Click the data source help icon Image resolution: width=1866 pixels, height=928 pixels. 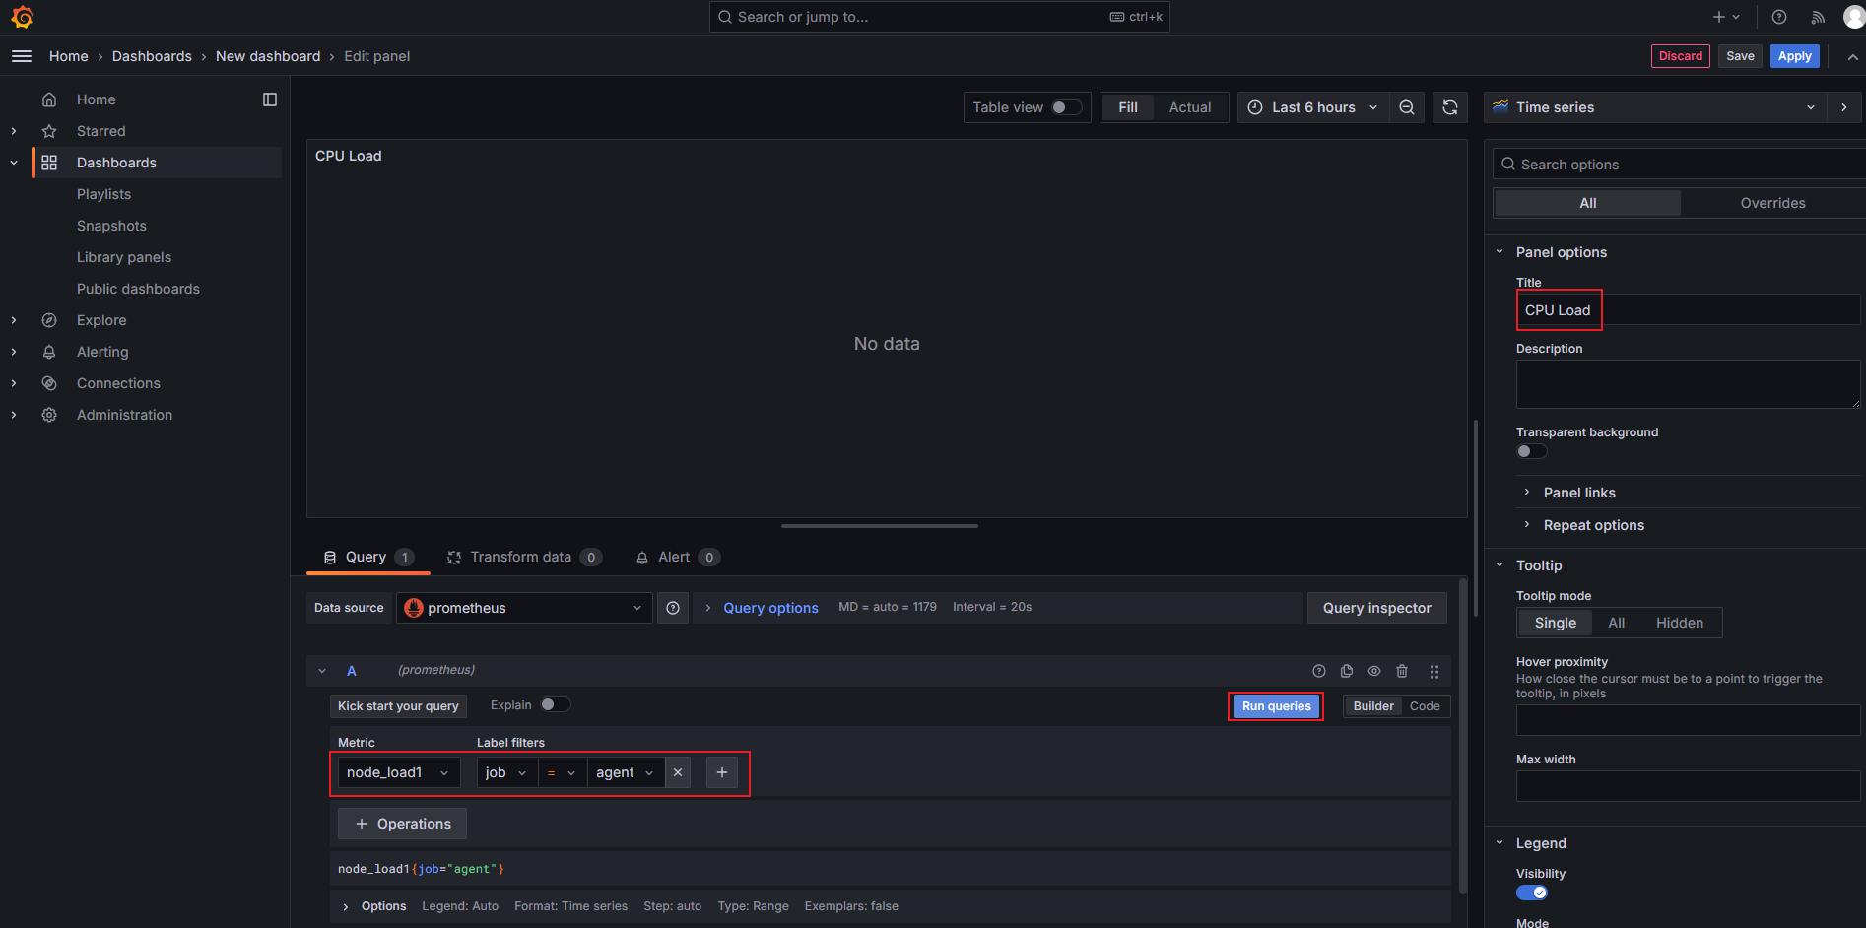point(673,608)
